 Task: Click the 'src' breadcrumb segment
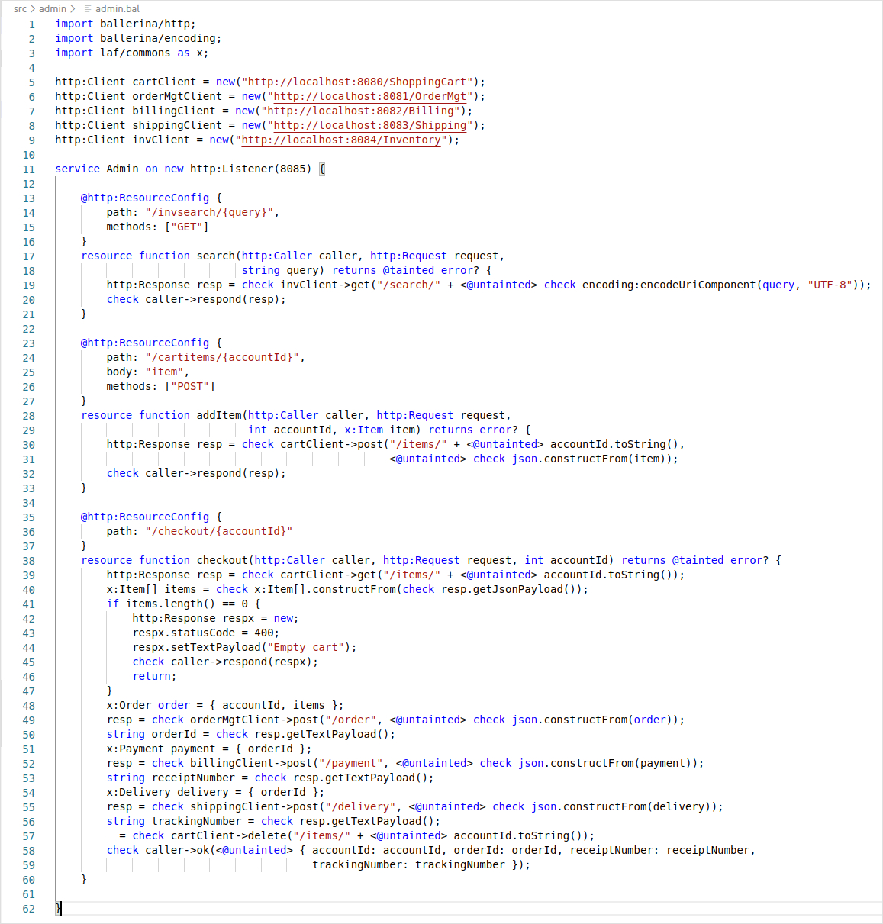[x=20, y=8]
